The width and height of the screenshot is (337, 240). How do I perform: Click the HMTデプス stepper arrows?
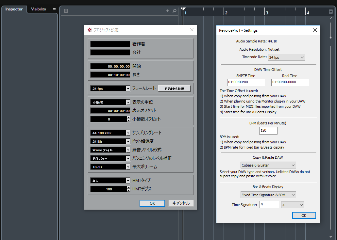coord(128,189)
